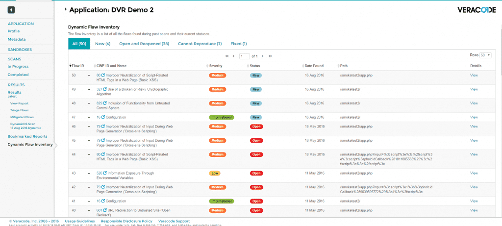
Task: Expand flaw 44 row dropdown arrow
Action: tap(89, 155)
